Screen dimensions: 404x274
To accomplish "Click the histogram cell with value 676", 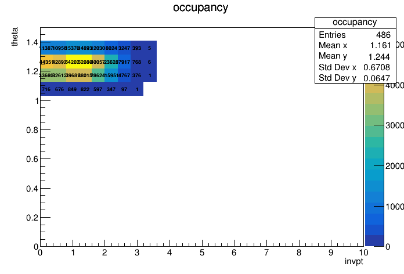I will (x=60, y=89).
